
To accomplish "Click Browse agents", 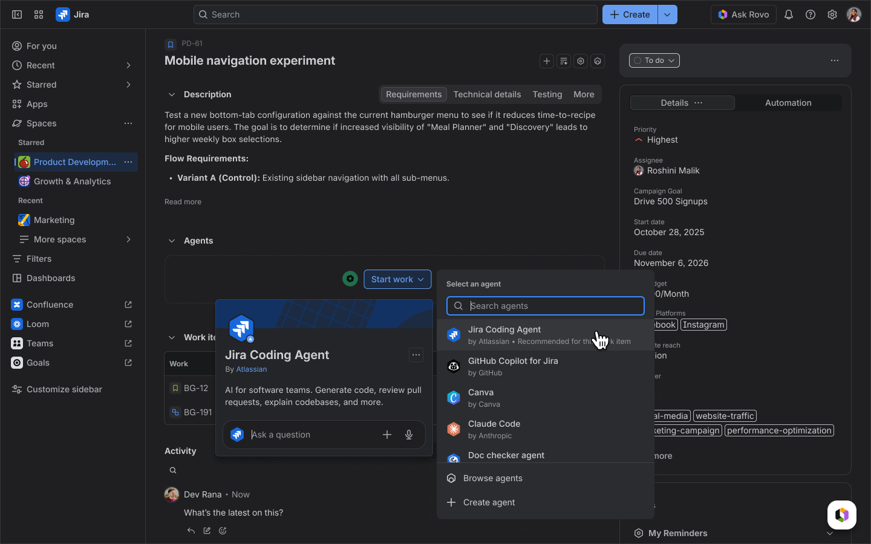I will 546,478.
